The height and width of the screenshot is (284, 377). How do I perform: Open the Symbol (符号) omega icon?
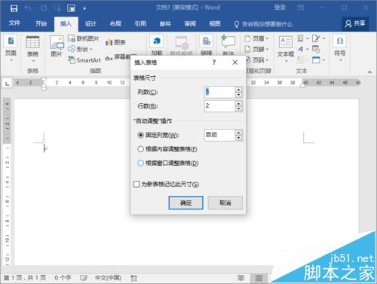pos(340,41)
